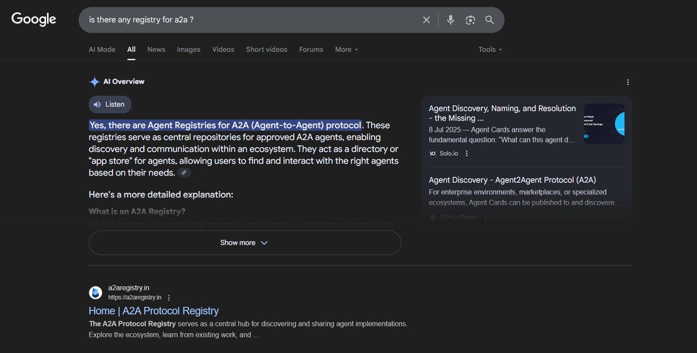The height and width of the screenshot is (353, 697).
Task: Open the Forums tab
Action: pos(311,49)
